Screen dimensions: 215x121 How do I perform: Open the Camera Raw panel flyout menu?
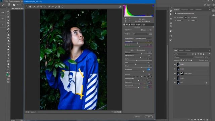(x=153, y=27)
